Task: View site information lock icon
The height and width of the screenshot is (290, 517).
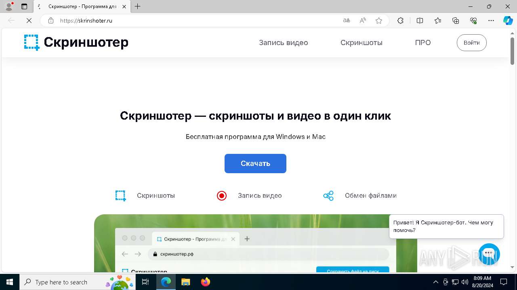Action: tap(51, 21)
